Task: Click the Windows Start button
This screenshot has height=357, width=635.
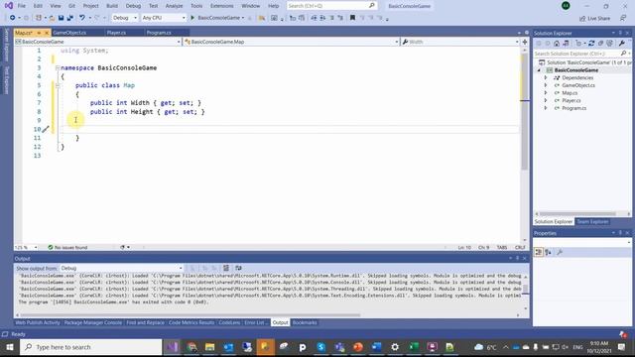Action: click(x=10, y=347)
